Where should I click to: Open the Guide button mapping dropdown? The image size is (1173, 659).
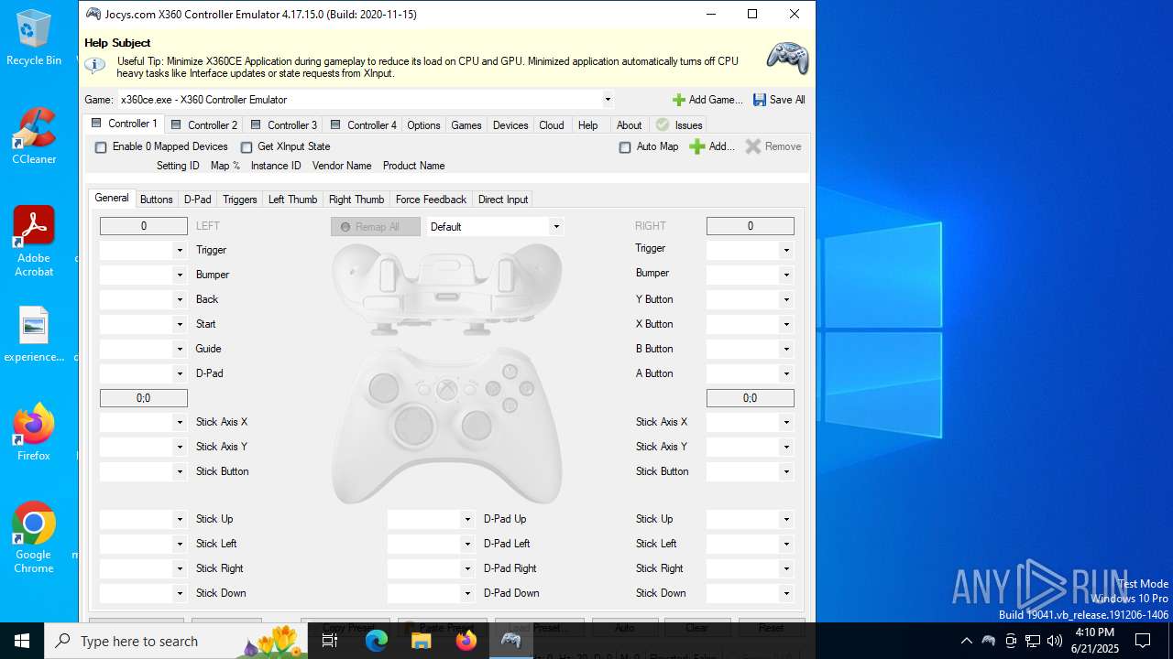click(180, 349)
